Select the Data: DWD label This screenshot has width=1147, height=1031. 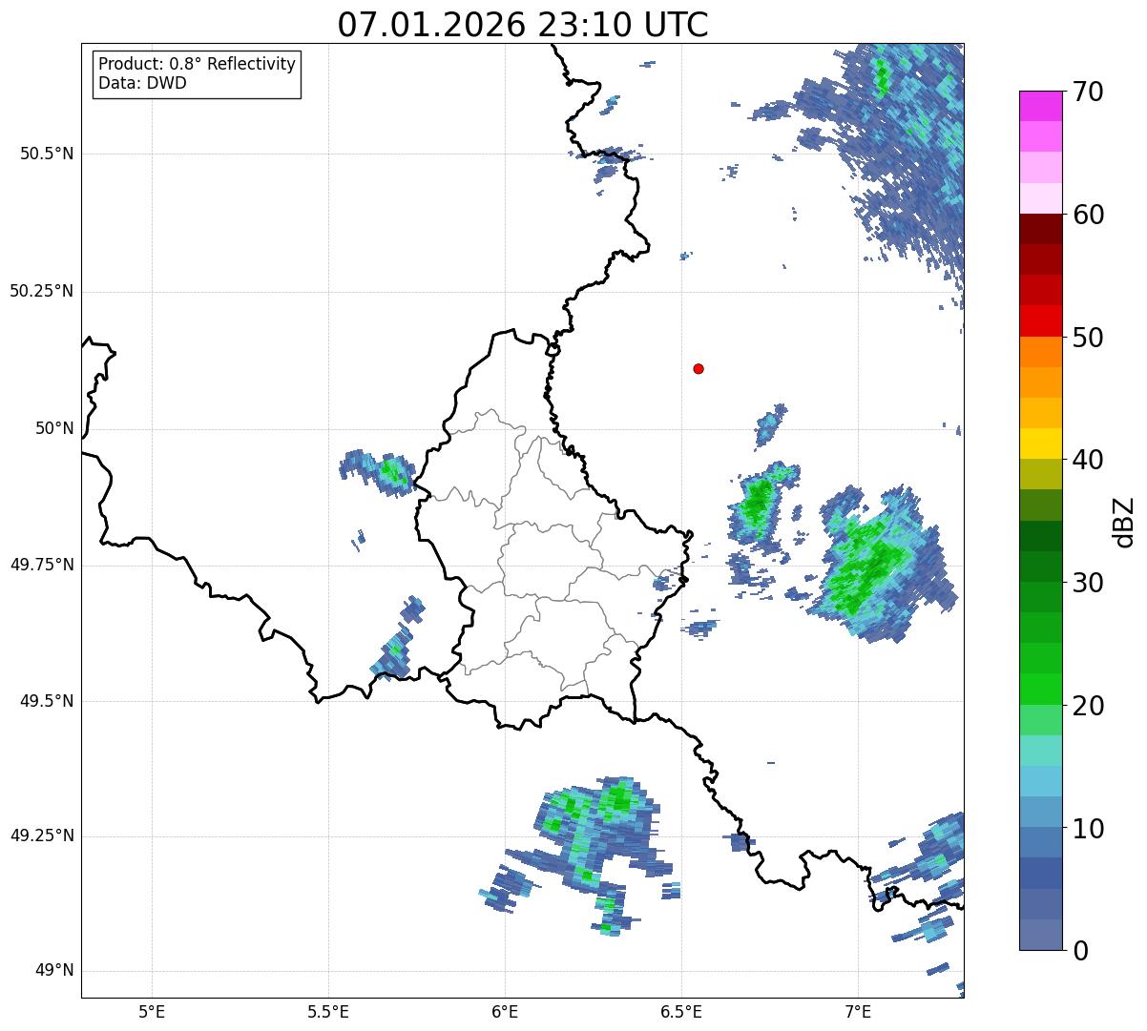(142, 83)
